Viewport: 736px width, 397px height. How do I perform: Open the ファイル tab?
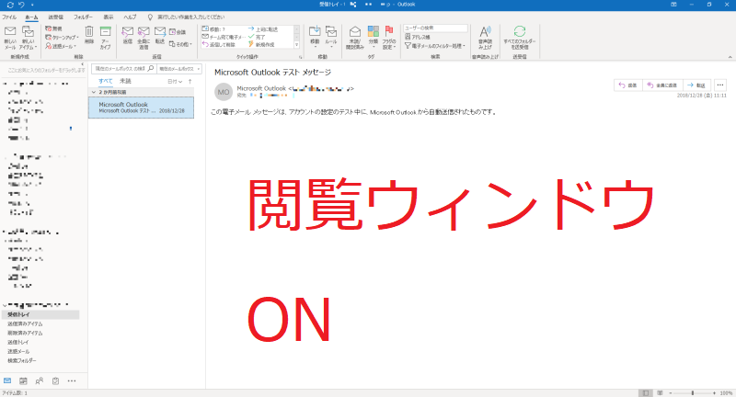pos(9,17)
